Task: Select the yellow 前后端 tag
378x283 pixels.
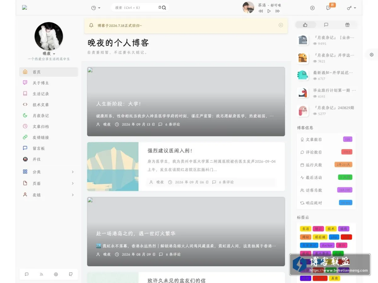Action: [x=320, y=237]
